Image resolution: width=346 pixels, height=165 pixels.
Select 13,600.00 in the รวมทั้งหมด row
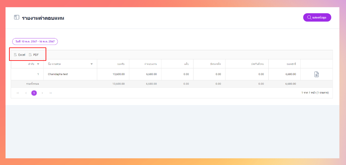[x=119, y=84]
